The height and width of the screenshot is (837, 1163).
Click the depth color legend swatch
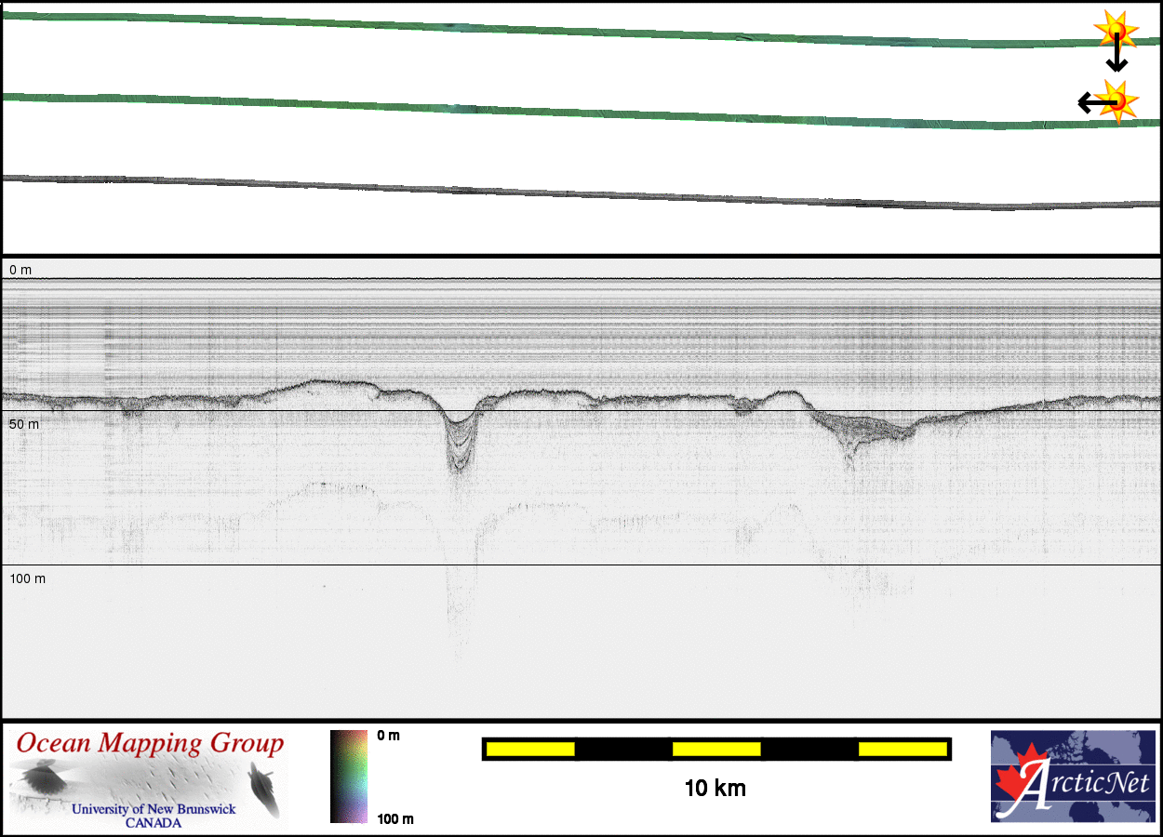(349, 777)
